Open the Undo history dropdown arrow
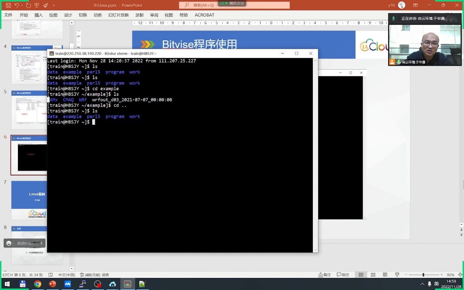This screenshot has width=464, height=290. point(22,5)
